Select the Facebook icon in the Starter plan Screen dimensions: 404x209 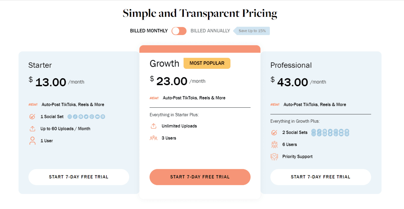[81, 117]
